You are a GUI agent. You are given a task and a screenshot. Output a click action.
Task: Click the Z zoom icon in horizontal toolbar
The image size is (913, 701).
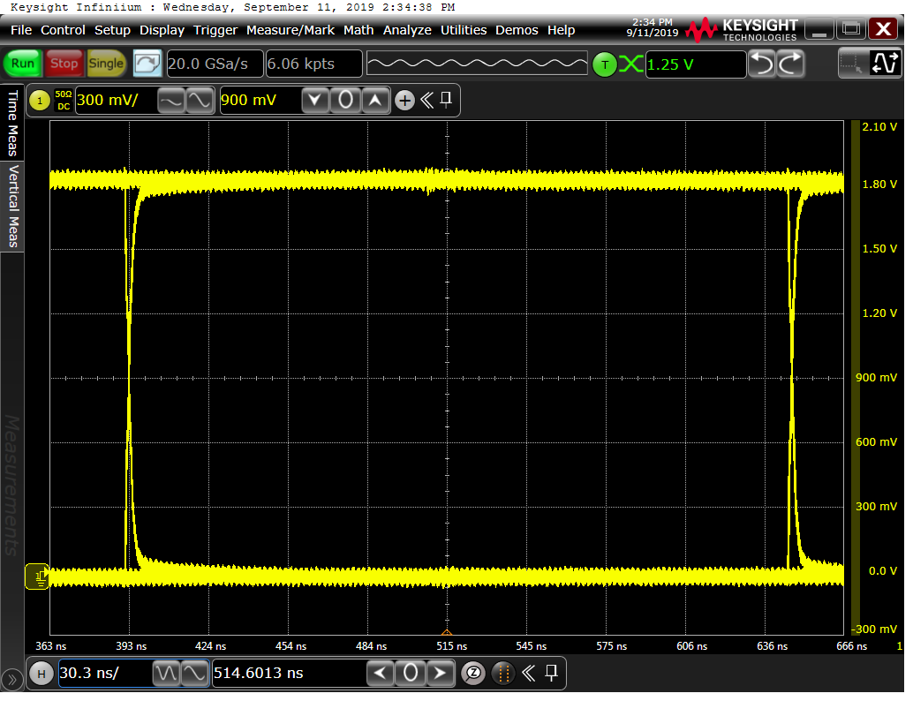click(473, 673)
